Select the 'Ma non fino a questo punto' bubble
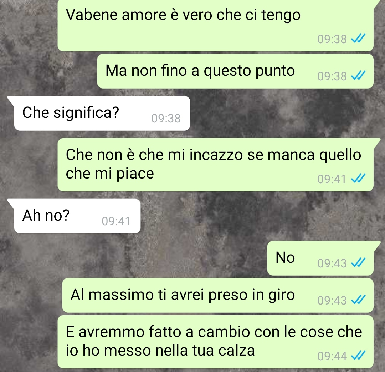This screenshot has height=372, width=385. coord(235,71)
